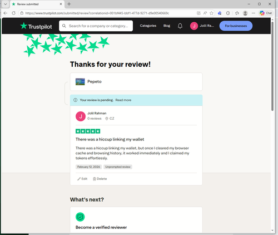Select the Review submitted tab
Screen dimensions: 278x235
37,4
